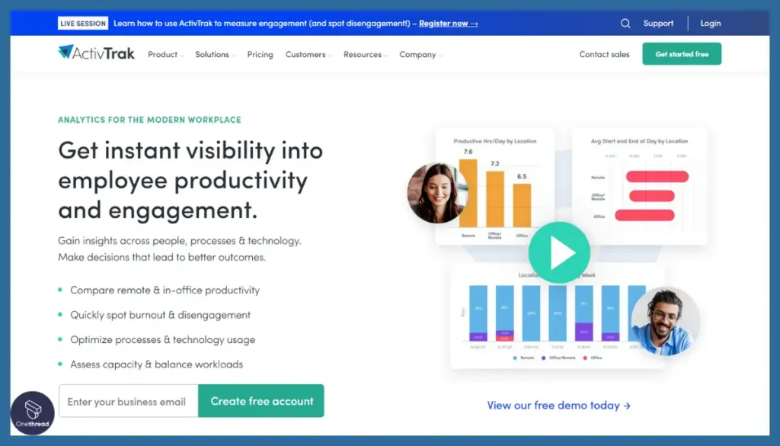Click the ActivTrak logo
Viewport: 780px width, 446px height.
point(96,53)
